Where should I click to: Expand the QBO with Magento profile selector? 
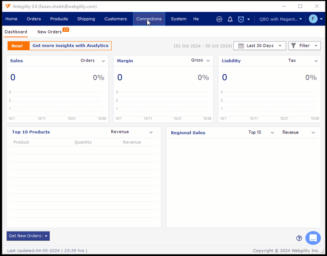[281, 19]
